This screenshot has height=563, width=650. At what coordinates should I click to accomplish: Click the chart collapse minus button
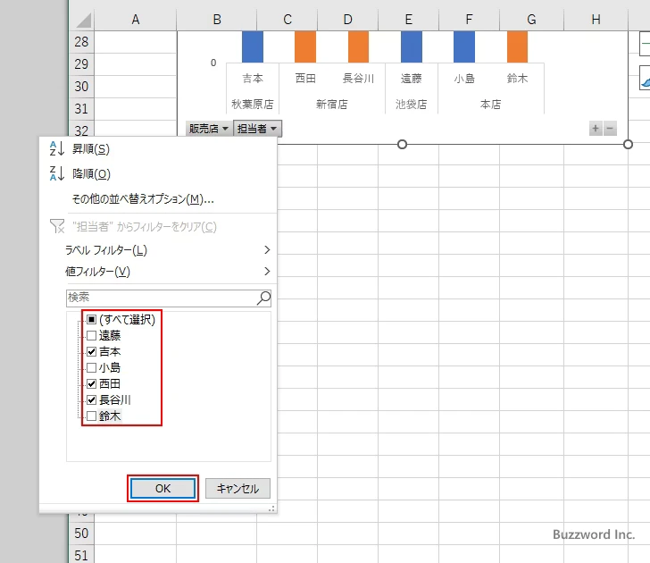tap(610, 129)
